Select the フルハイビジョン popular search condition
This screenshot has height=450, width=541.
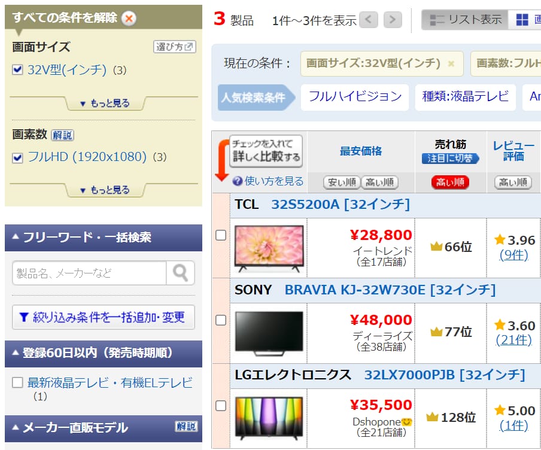355,96
